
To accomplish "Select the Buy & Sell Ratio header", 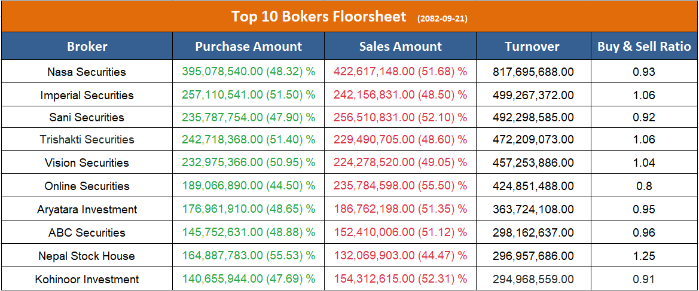I will [x=644, y=46].
